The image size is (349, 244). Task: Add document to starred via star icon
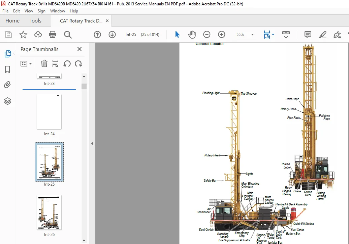click(23, 35)
